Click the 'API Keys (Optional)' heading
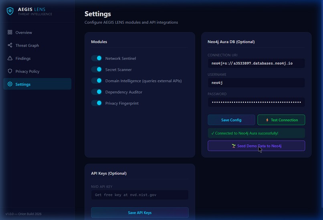 (x=109, y=173)
